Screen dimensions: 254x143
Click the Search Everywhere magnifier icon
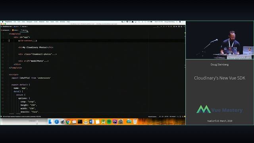(184, 27)
